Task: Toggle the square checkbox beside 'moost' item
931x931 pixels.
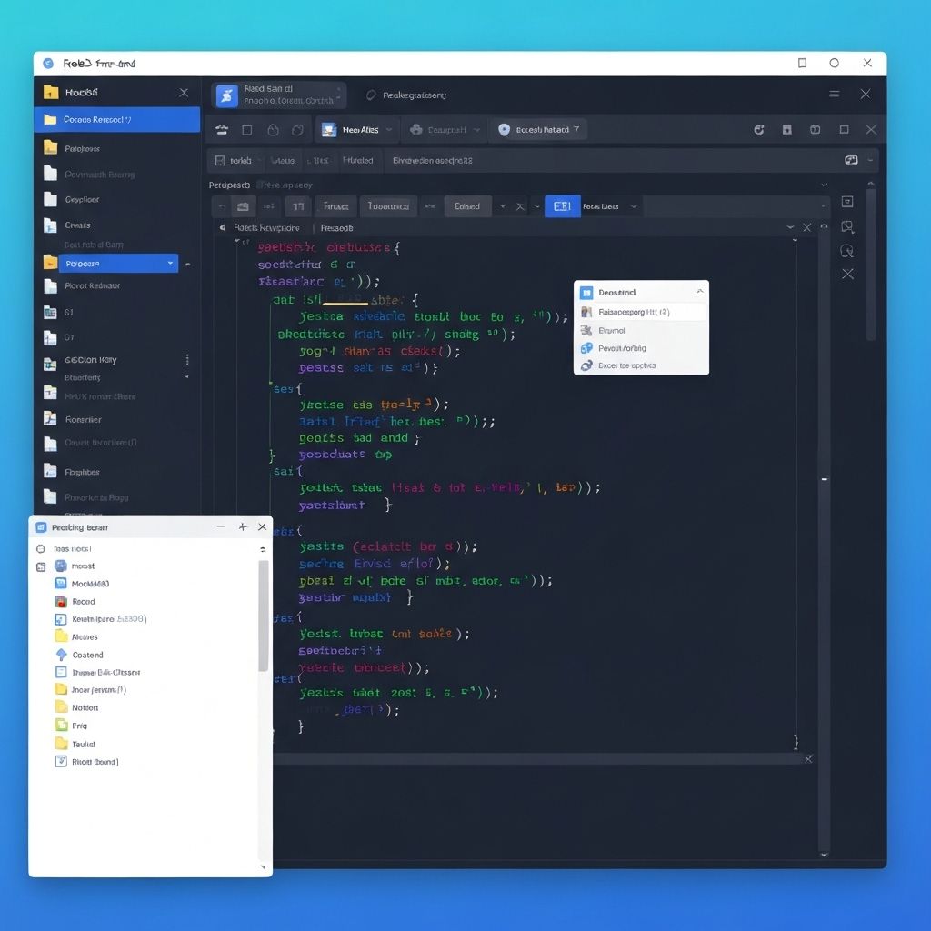Action: coord(40,566)
